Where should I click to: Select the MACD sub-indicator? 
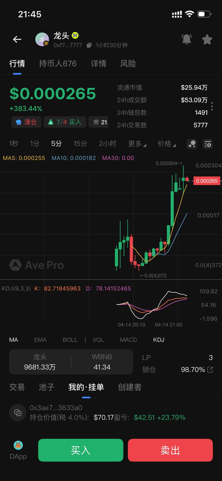pyautogui.click(x=128, y=340)
